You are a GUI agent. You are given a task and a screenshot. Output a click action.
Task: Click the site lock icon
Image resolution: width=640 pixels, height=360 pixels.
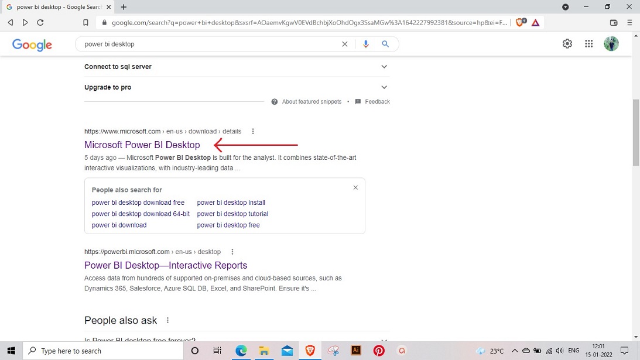tap(104, 23)
